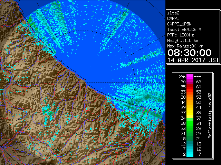The image size is (221, 165).
Task: Click the 'CAPPI_1P5K' product name
Action: [179, 24]
